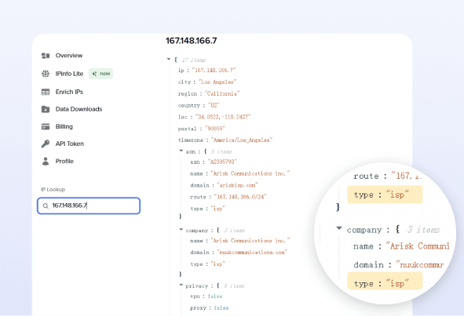Click the Data Downloads folder icon
This screenshot has height=316, width=464.
[x=46, y=109]
